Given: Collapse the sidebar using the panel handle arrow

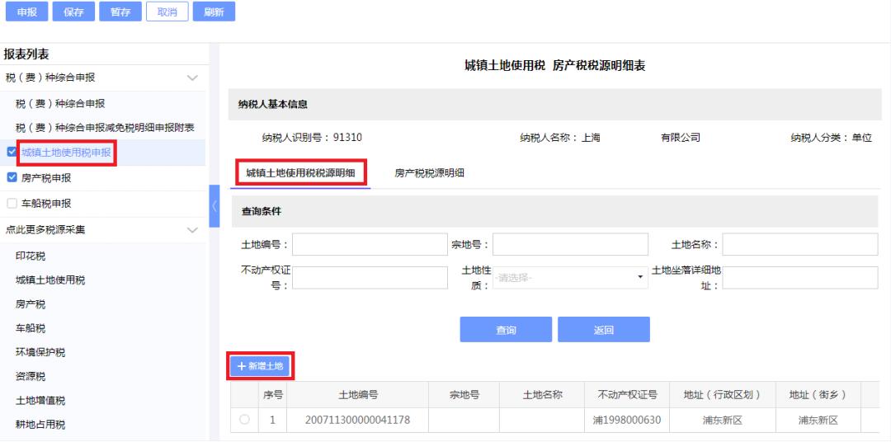Looking at the screenshot, I should click(214, 205).
